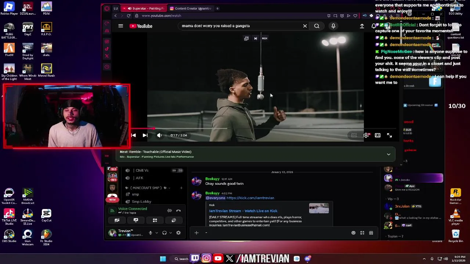Image resolution: width=470 pixels, height=264 pixels.
Task: Open the Windows Start menu
Action: (163, 259)
